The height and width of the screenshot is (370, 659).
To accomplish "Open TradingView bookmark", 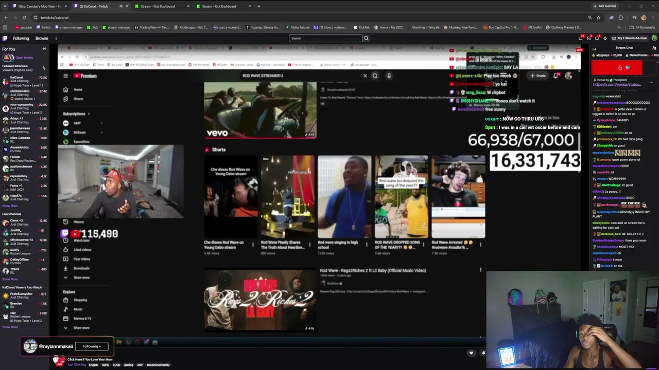I will coord(151,27).
